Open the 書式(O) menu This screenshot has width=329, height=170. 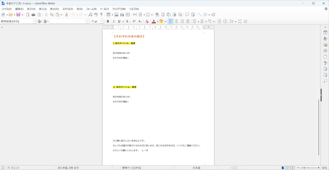point(54,9)
